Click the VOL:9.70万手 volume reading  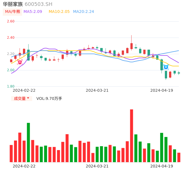pos(49,98)
